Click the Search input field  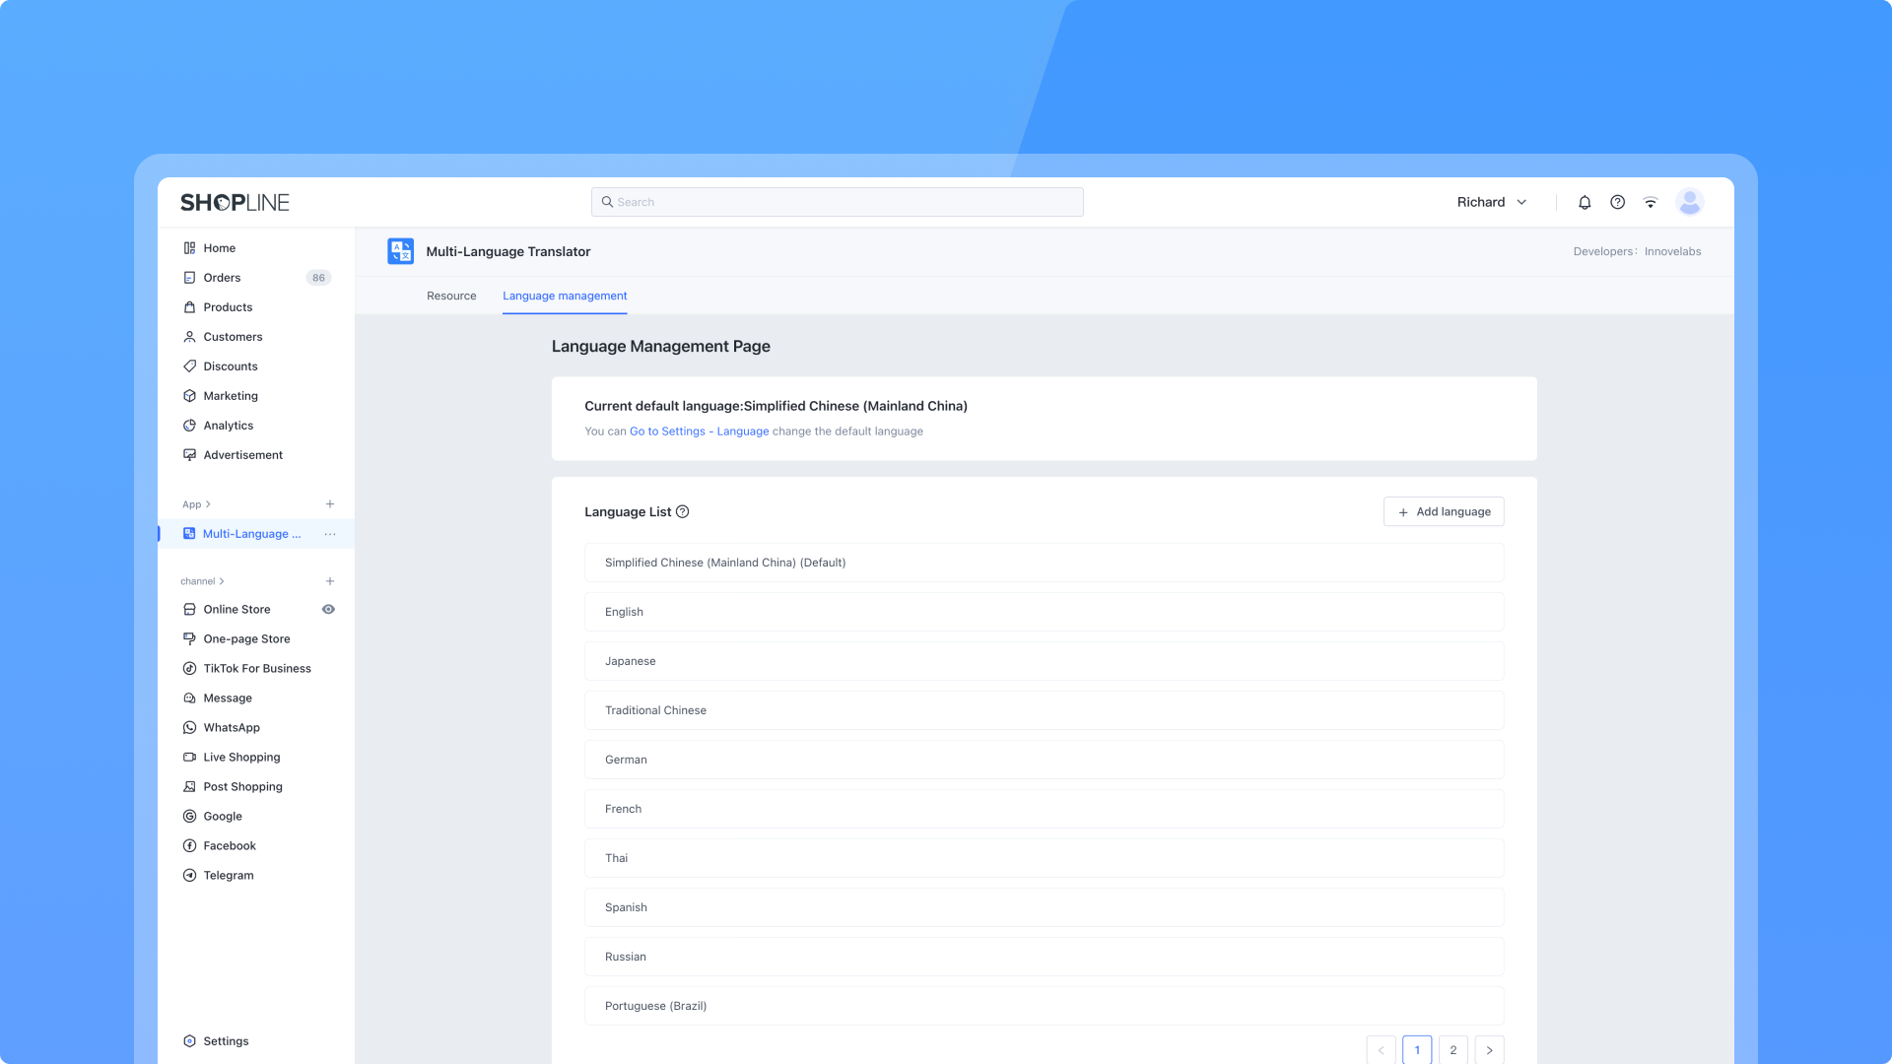(838, 202)
